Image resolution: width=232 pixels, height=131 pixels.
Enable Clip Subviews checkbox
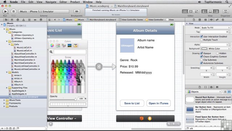pos(202,60)
